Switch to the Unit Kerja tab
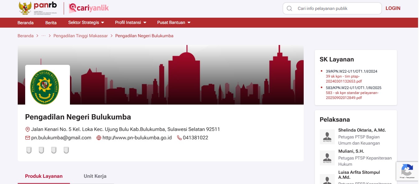Image resolution: width=419 pixels, height=184 pixels. 95,176
